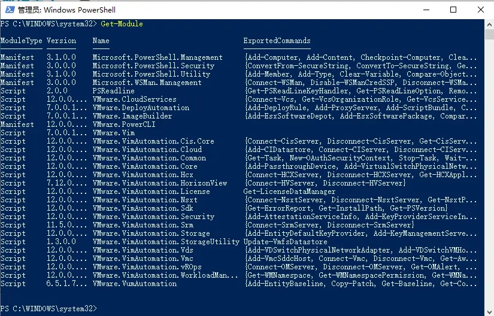Click Microsoft.PowerShell.Security module name
This screenshot has width=494, height=316.
tap(153, 66)
